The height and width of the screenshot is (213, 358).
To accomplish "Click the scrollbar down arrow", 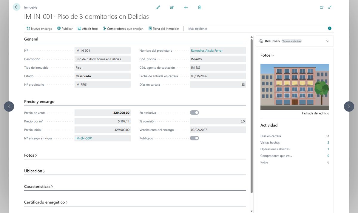I will 251,211.
